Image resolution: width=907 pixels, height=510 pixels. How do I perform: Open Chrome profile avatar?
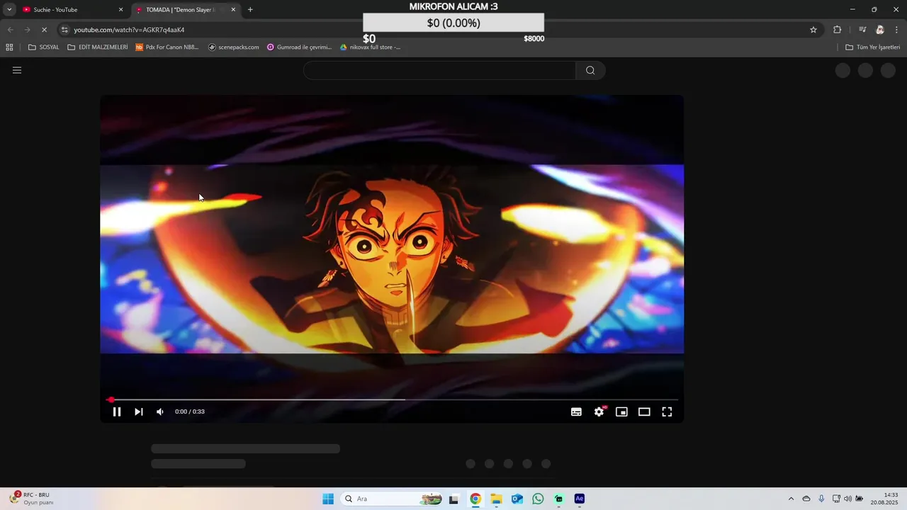pos(880,30)
